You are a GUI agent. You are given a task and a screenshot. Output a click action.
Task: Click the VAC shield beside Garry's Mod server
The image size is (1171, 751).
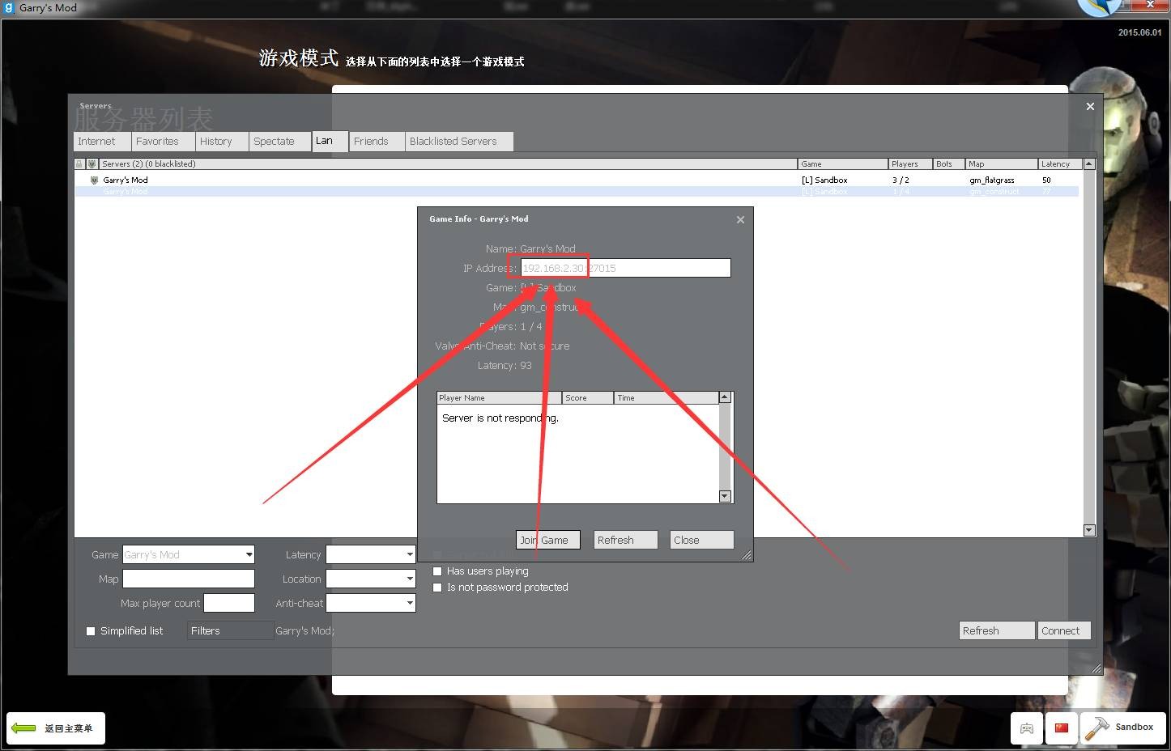point(94,180)
